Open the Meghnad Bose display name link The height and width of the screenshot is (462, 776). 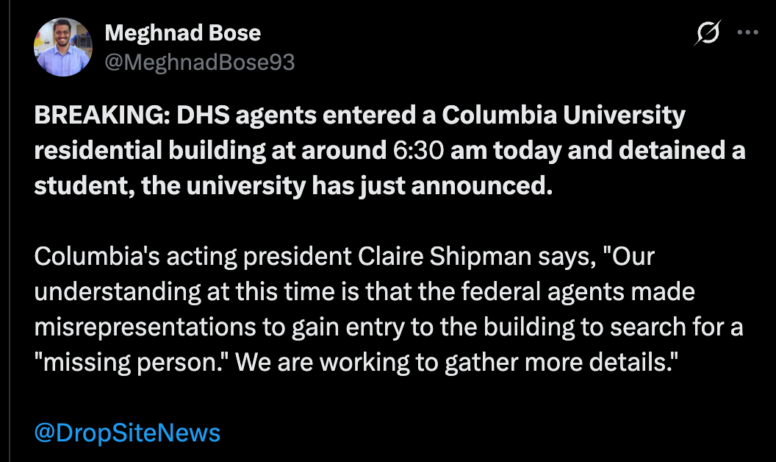[182, 33]
